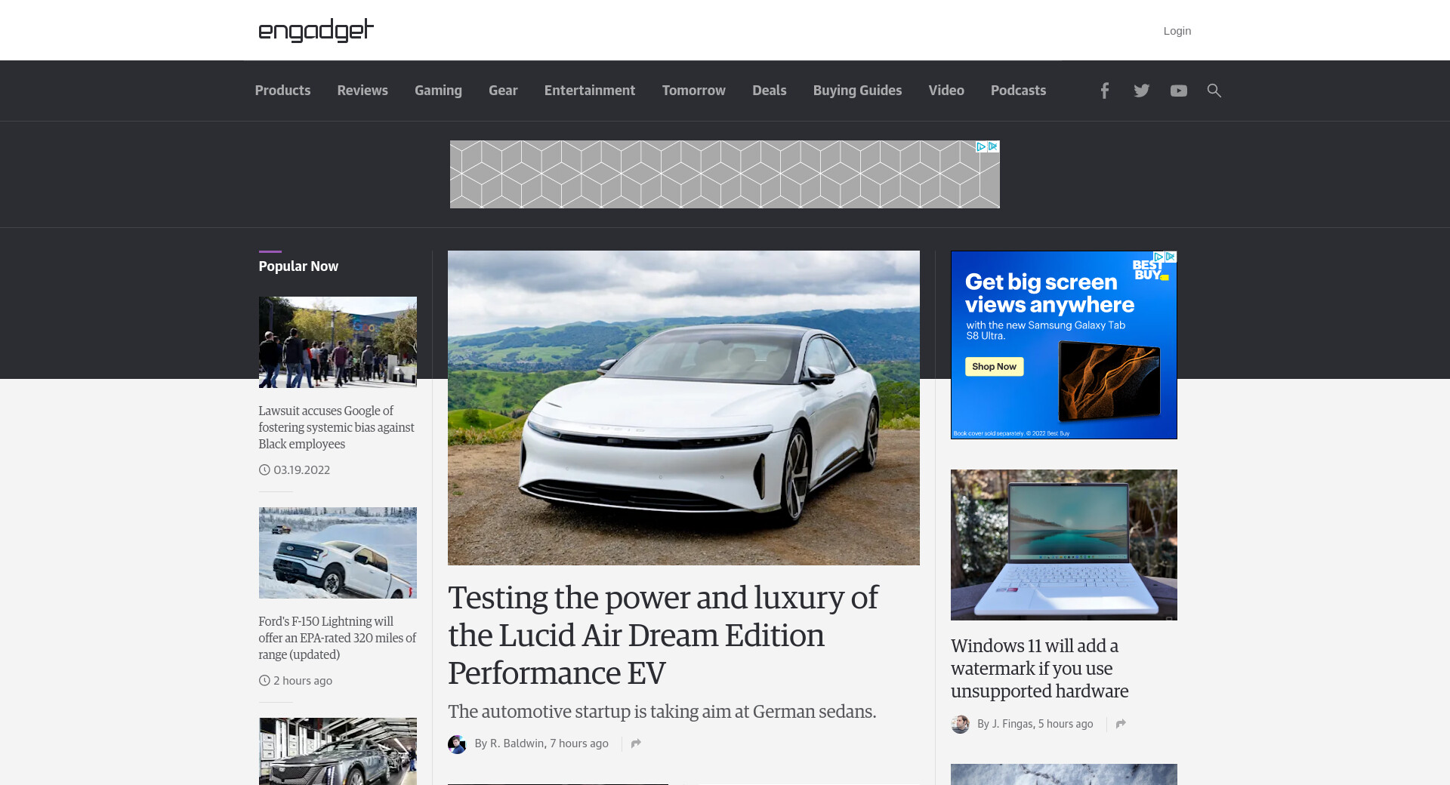Click the '03.19.2022' date text
The image size is (1450, 785).
(301, 470)
